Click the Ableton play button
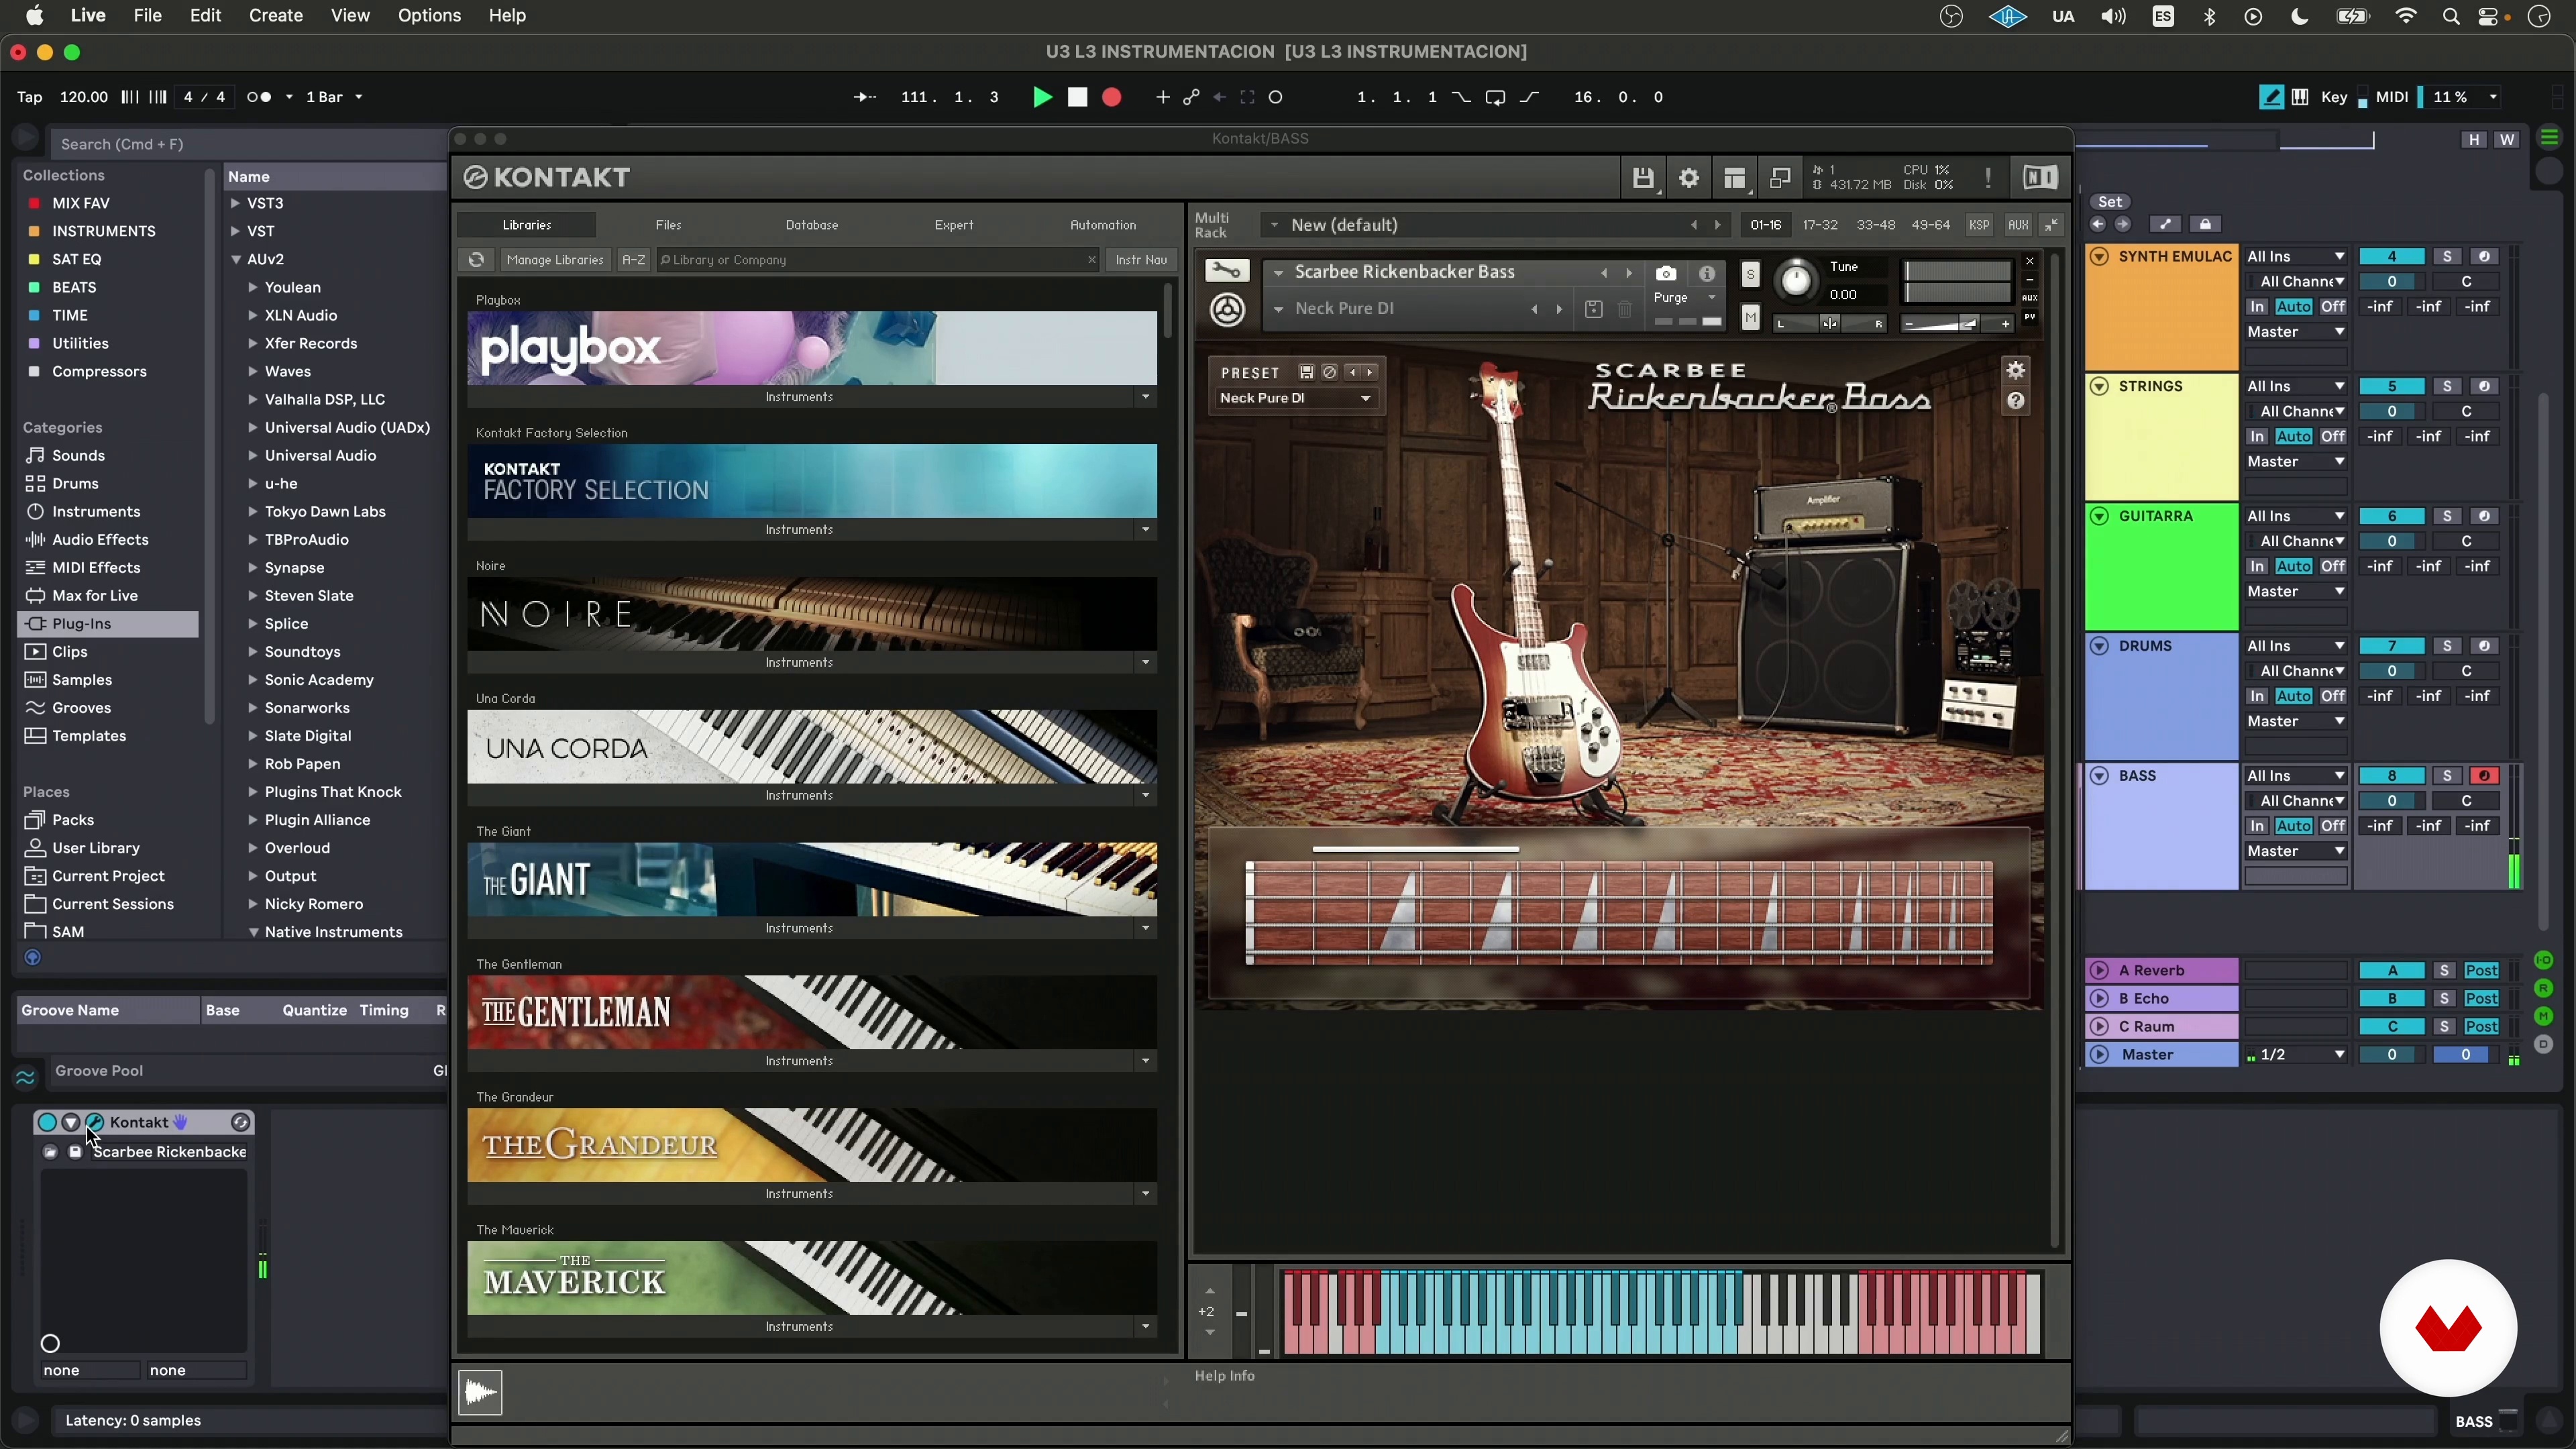Image resolution: width=2576 pixels, height=1449 pixels. (x=1042, y=97)
